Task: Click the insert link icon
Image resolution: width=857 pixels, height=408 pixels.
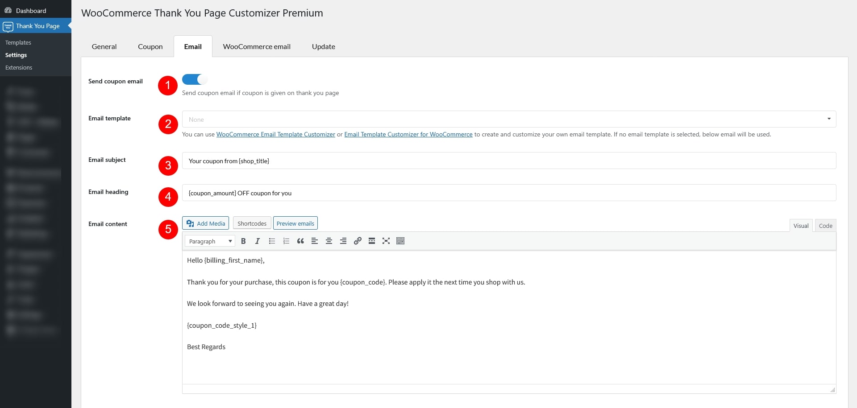Action: click(358, 241)
